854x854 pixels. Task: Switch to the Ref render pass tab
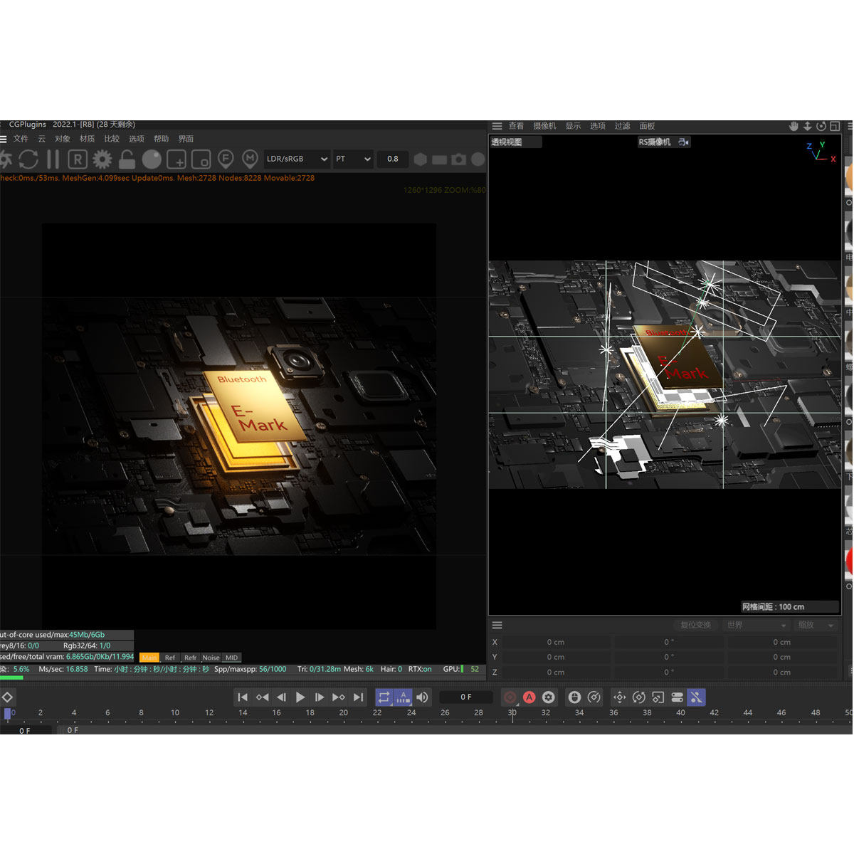tap(170, 658)
